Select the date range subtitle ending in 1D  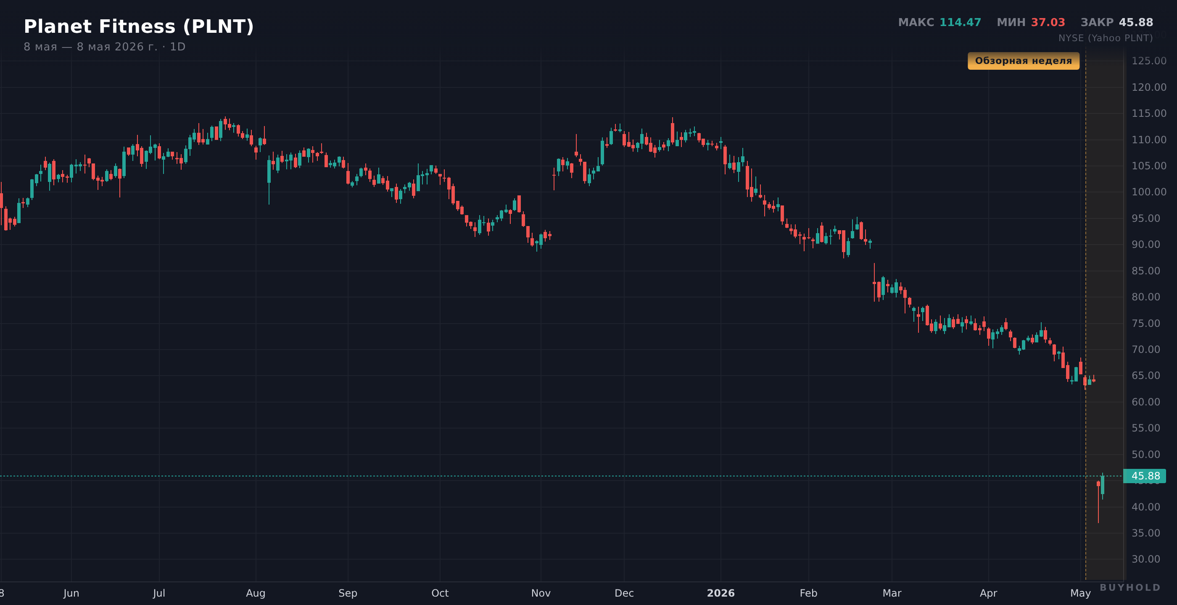(105, 47)
